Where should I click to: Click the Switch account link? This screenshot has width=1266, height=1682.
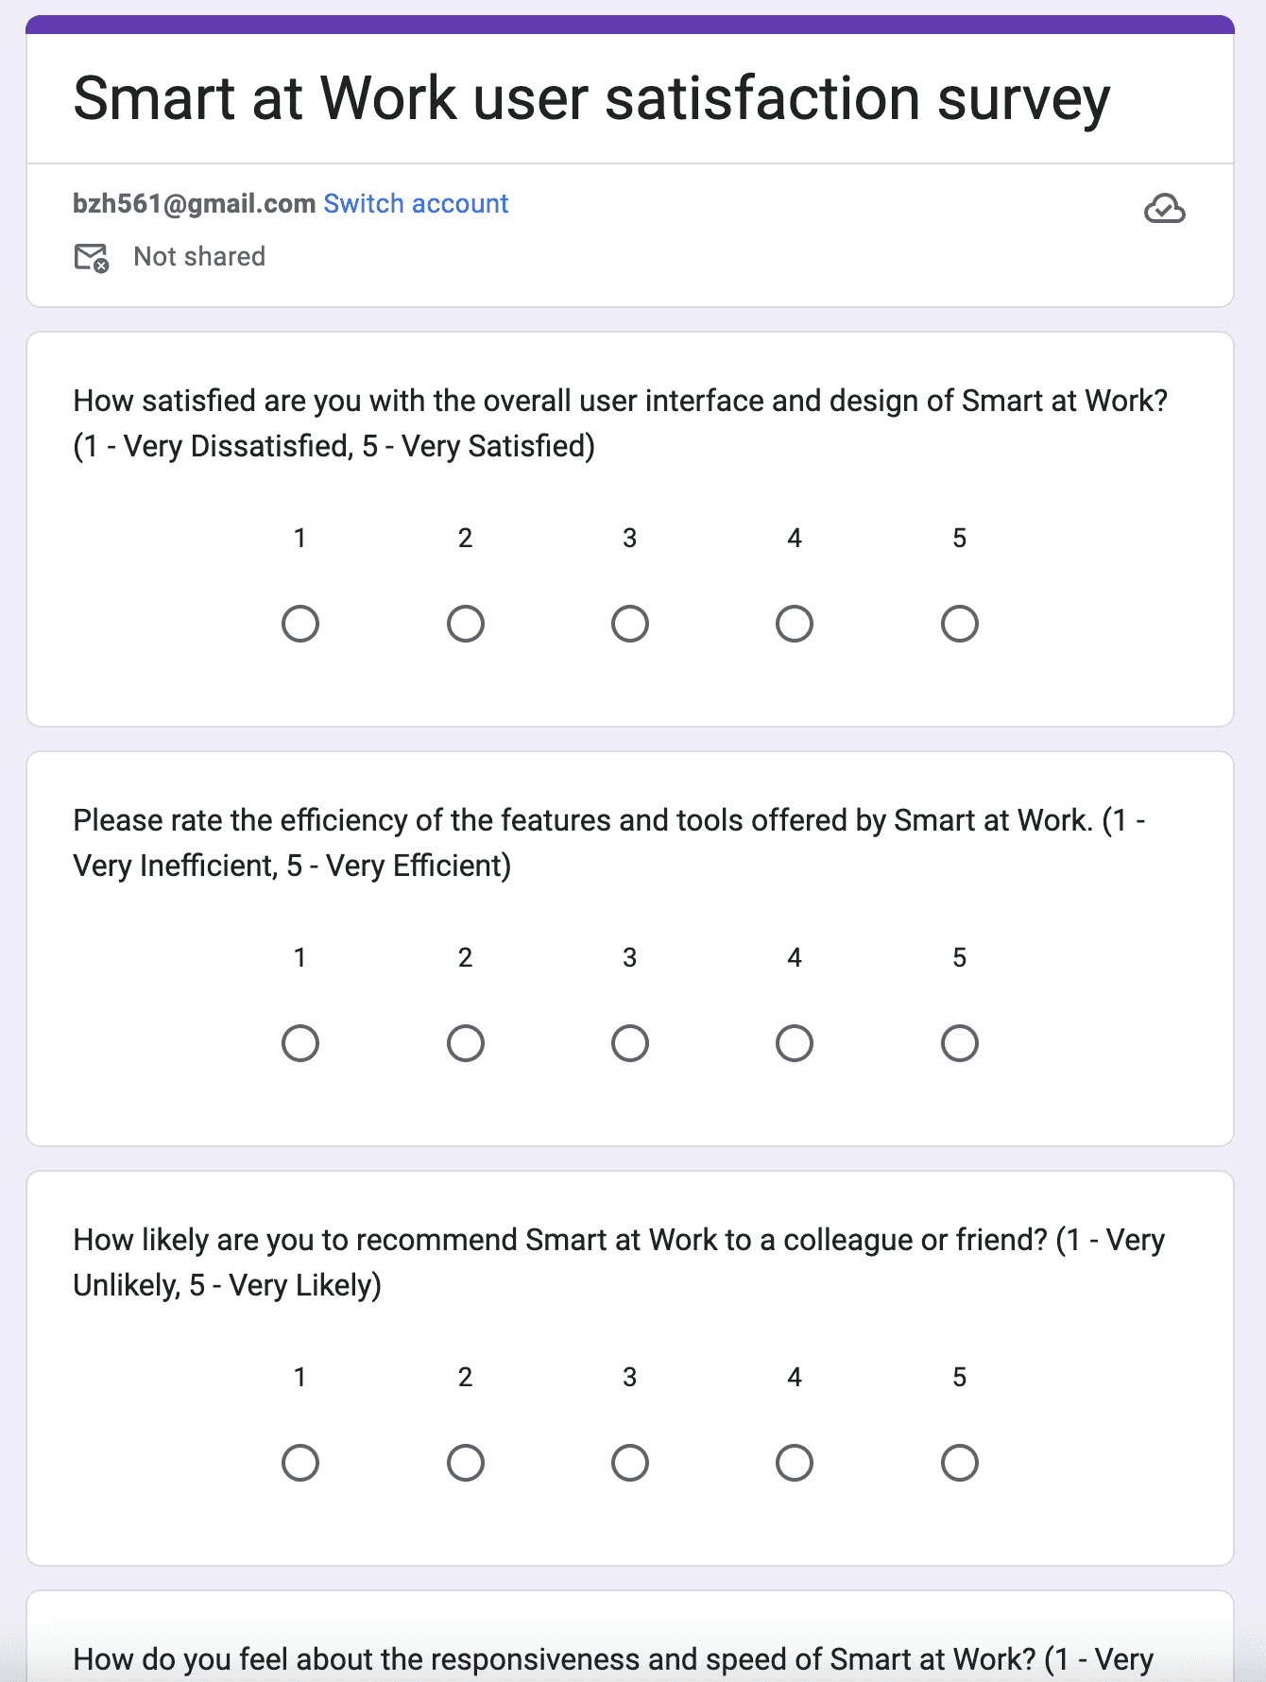pos(416,203)
